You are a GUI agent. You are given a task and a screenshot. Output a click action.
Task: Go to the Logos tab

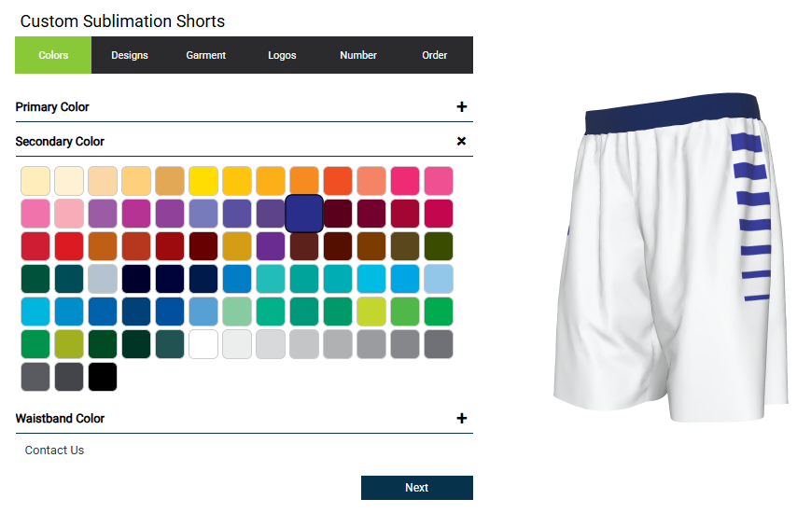click(282, 55)
